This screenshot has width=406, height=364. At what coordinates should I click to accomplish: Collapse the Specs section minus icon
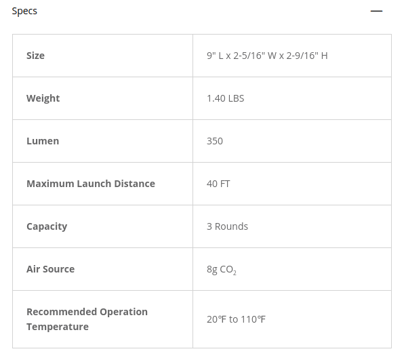click(x=376, y=11)
